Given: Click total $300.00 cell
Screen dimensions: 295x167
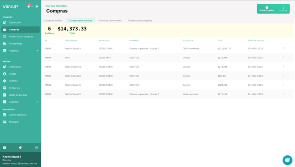Looking at the screenshot, I should [222, 85].
